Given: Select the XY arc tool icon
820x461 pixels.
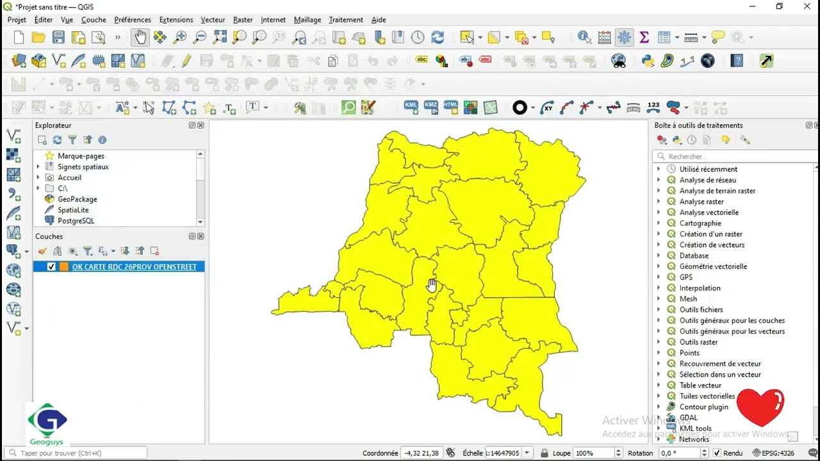Looking at the screenshot, I should pos(546,108).
